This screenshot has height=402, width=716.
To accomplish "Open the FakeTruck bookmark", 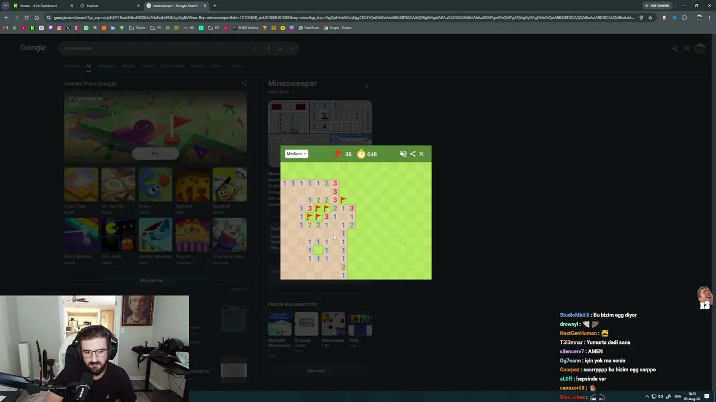I will (x=309, y=28).
